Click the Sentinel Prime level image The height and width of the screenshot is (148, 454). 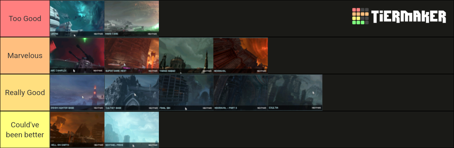[x=132, y=130]
